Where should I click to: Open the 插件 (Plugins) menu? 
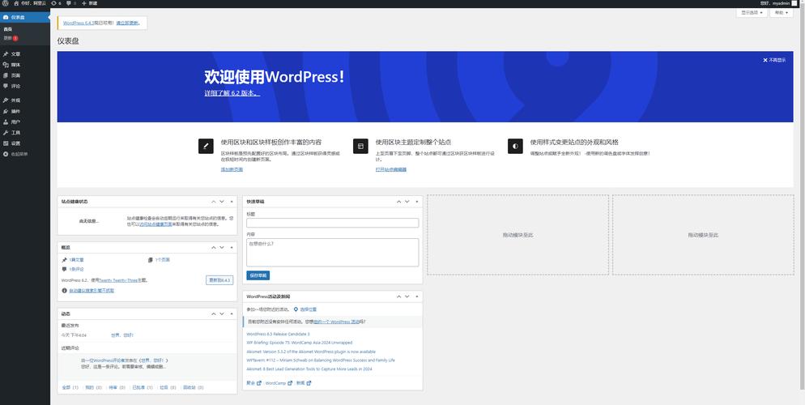click(x=15, y=111)
